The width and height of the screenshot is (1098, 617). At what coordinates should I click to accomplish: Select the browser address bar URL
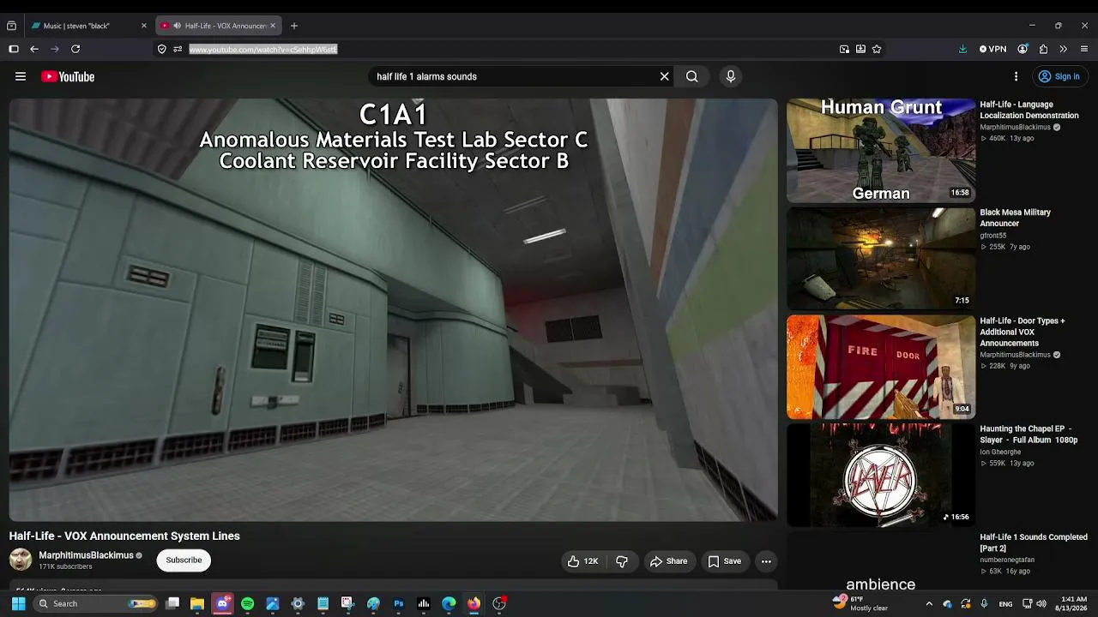click(x=262, y=49)
